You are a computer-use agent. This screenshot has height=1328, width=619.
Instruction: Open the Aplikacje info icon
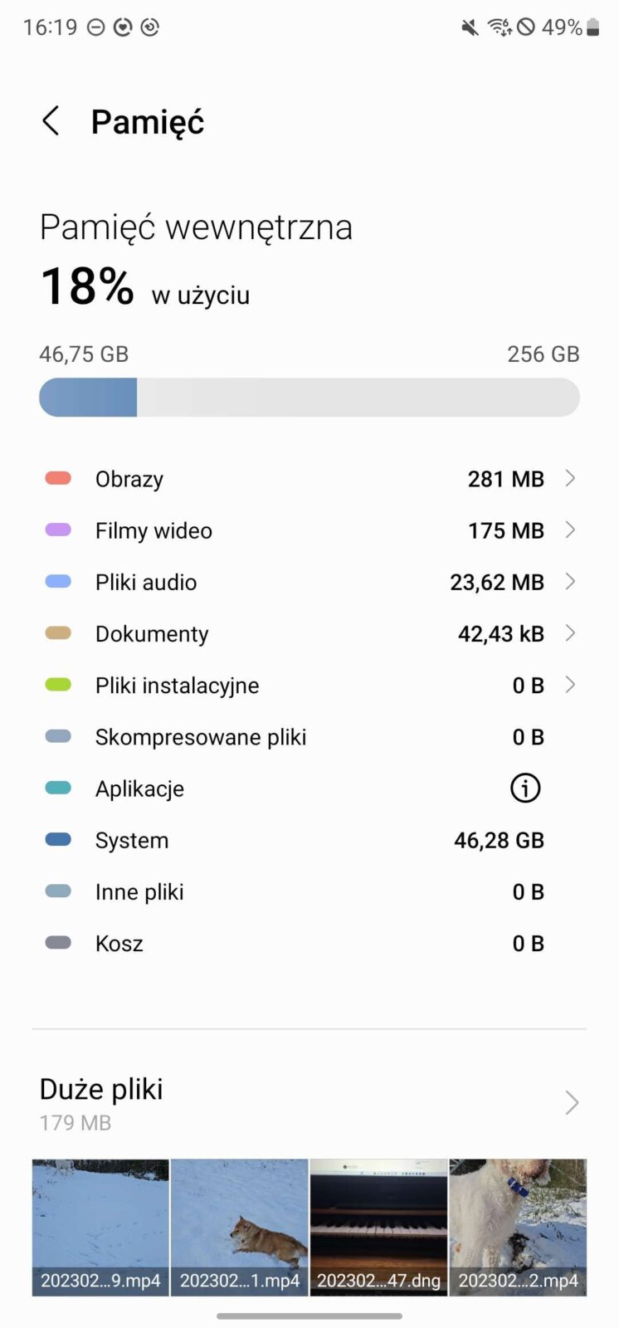click(x=525, y=788)
